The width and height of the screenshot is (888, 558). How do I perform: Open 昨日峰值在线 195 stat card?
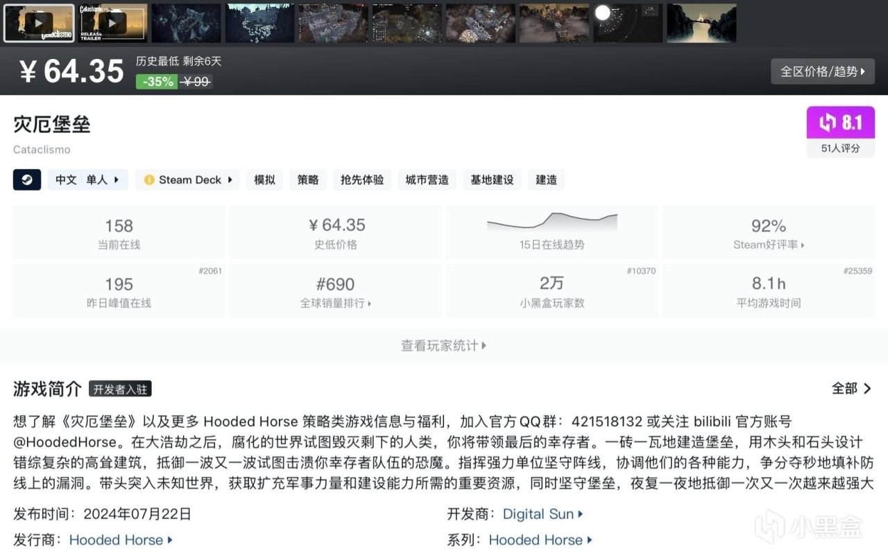click(119, 291)
